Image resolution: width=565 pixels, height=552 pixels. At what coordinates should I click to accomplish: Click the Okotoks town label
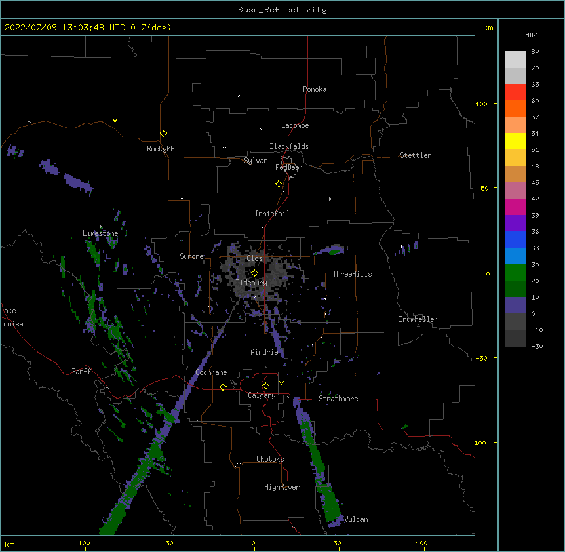[x=270, y=459]
